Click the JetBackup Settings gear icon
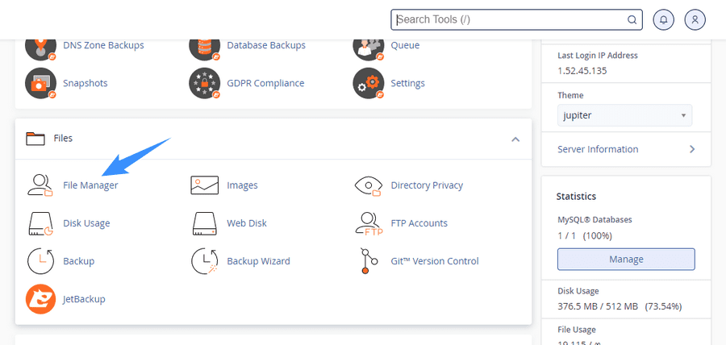726x345 pixels. 369,83
